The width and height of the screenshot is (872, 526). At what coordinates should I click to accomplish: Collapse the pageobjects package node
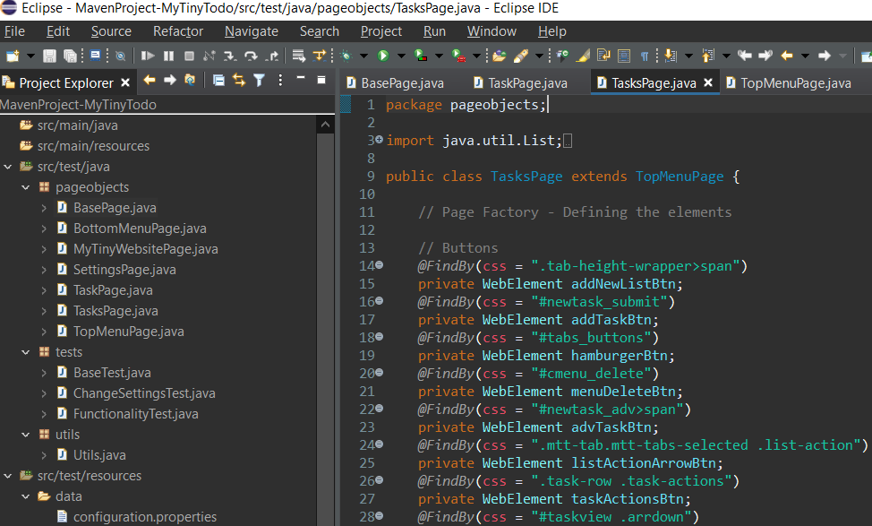(25, 187)
